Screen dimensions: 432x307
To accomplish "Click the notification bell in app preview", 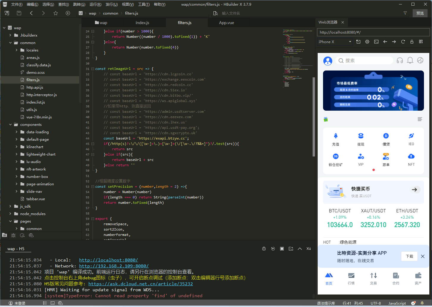I will (410, 60).
